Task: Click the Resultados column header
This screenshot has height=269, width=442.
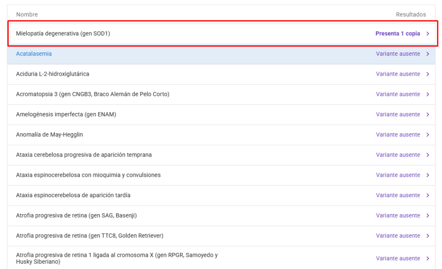Action: click(x=410, y=15)
